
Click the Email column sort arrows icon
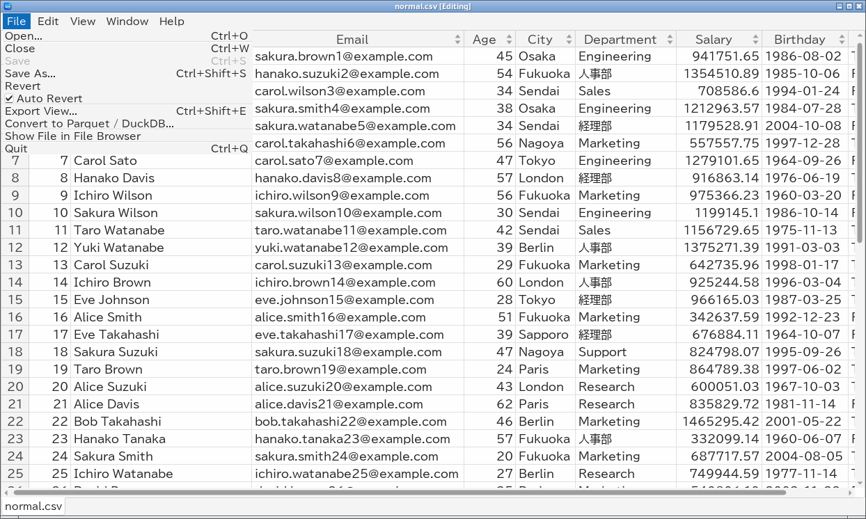(x=457, y=40)
